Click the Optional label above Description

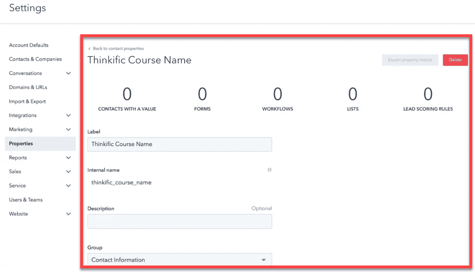coord(262,209)
